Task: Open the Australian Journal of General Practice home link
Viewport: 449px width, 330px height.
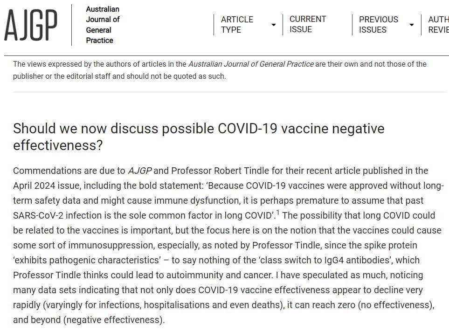Action: click(x=103, y=25)
